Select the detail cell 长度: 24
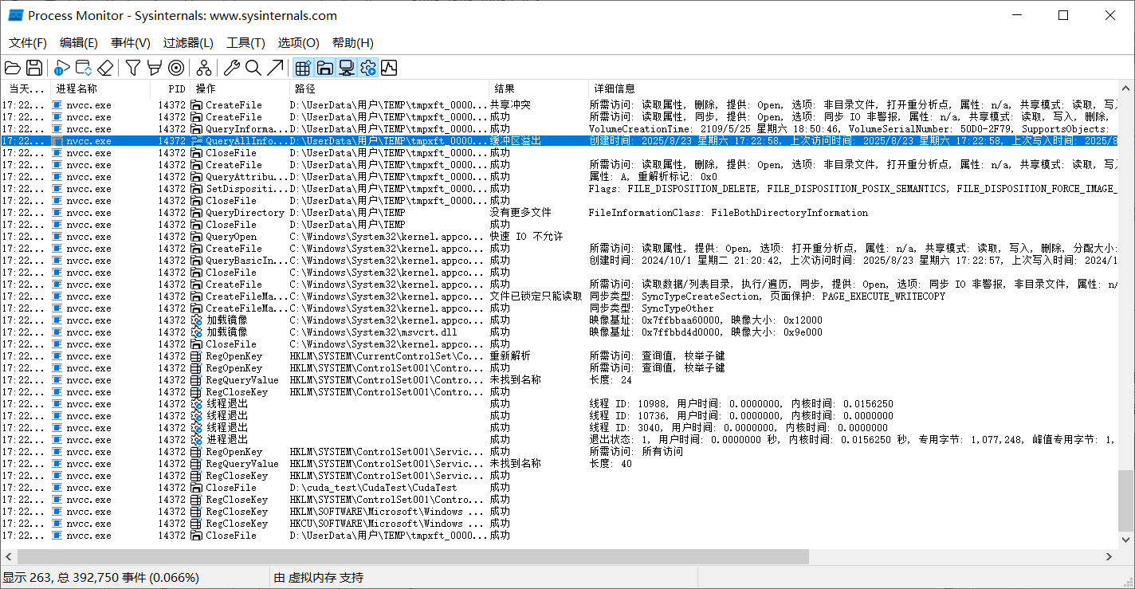Image resolution: width=1135 pixels, height=589 pixels. (x=611, y=380)
